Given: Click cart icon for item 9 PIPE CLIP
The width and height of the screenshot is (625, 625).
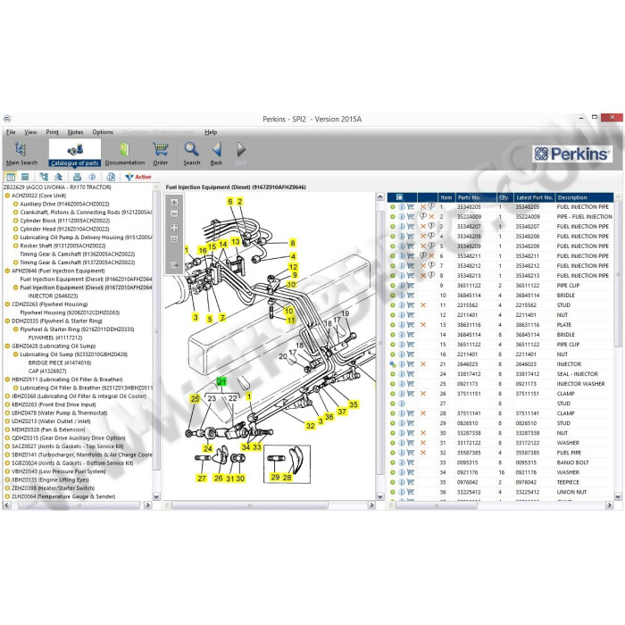Looking at the screenshot, I should (410, 286).
